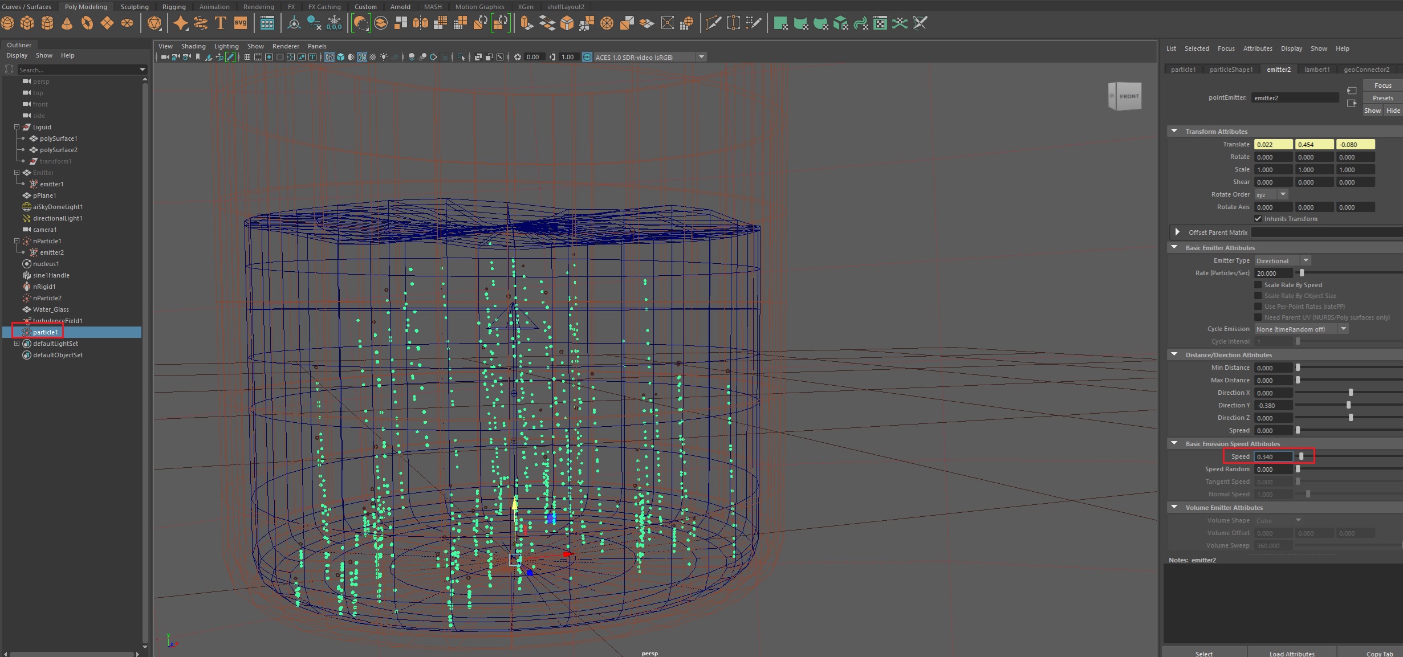Select nucleus1 in the Outliner
The width and height of the screenshot is (1403, 657).
46,264
